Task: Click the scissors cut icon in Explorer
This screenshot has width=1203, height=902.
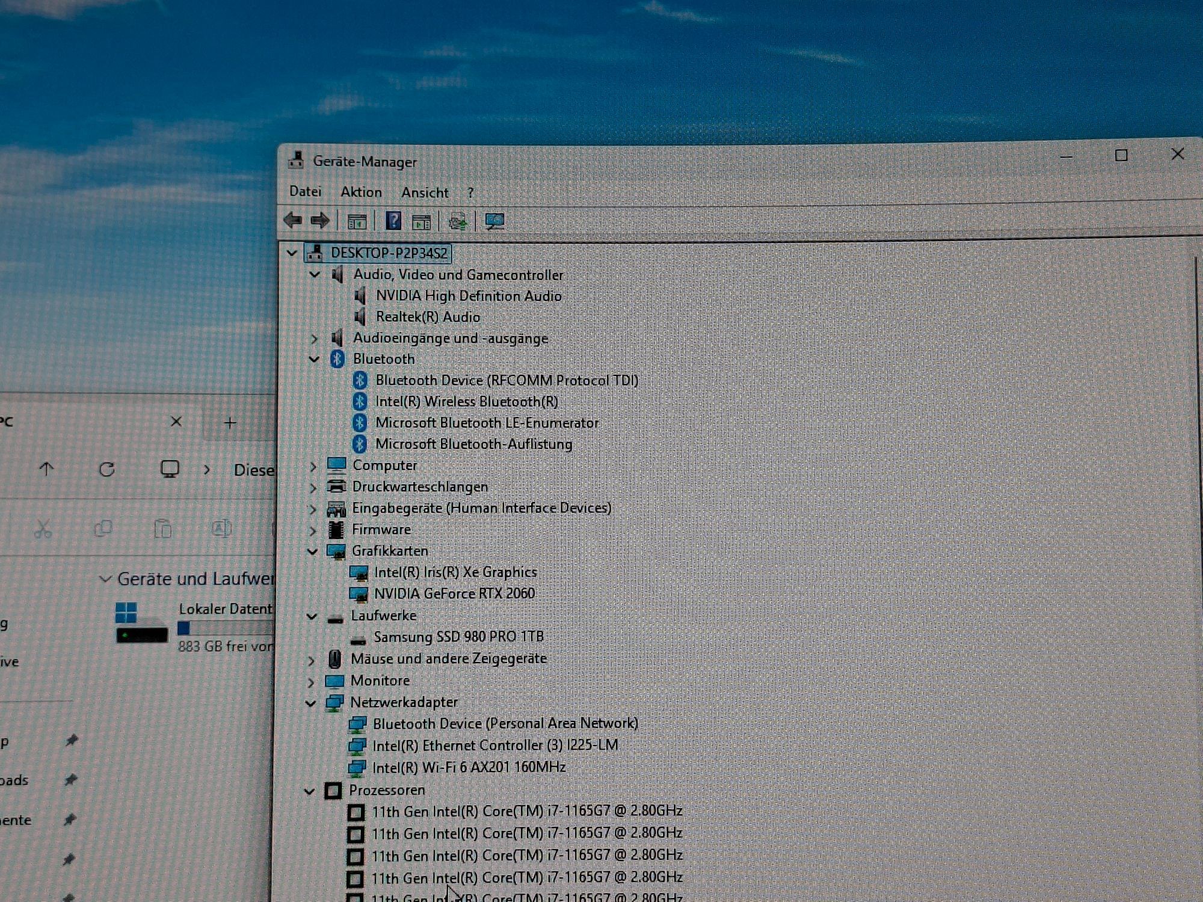Action: tap(43, 529)
